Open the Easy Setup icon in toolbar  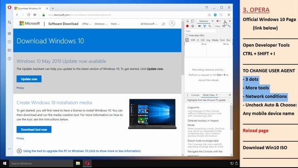pyautogui.click(x=229, y=15)
